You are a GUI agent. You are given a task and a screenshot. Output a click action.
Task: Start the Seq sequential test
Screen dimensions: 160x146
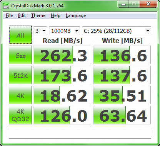tap(20, 55)
